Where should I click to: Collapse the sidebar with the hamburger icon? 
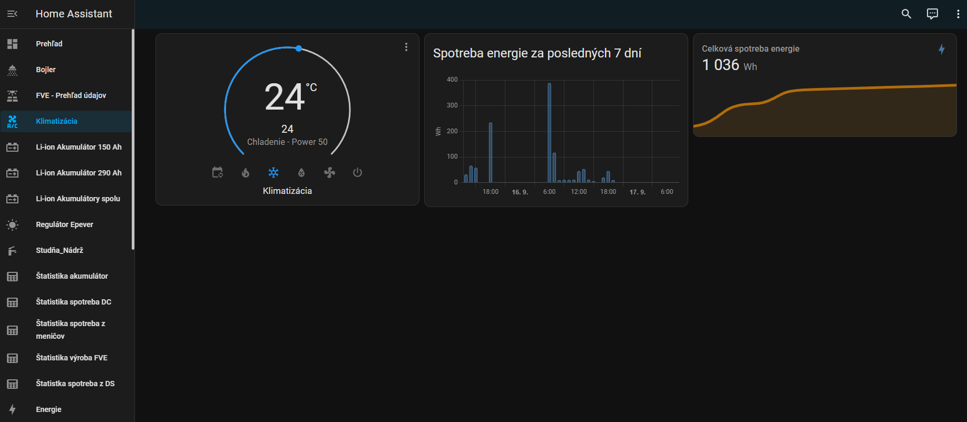click(12, 14)
